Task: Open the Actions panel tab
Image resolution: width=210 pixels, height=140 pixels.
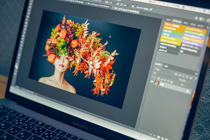Action: point(177,21)
